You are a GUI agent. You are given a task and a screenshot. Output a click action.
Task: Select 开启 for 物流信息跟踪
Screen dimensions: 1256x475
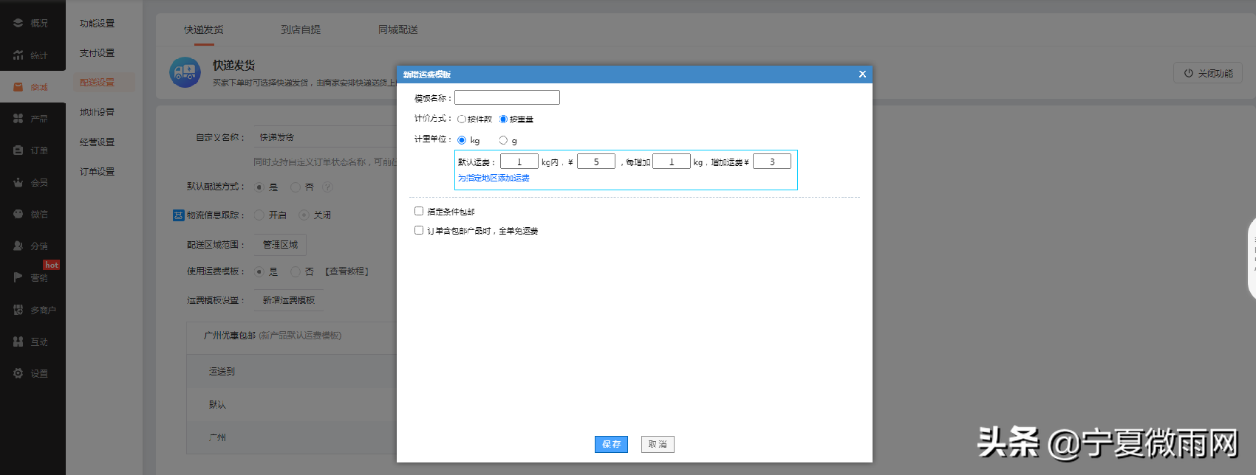click(x=259, y=215)
